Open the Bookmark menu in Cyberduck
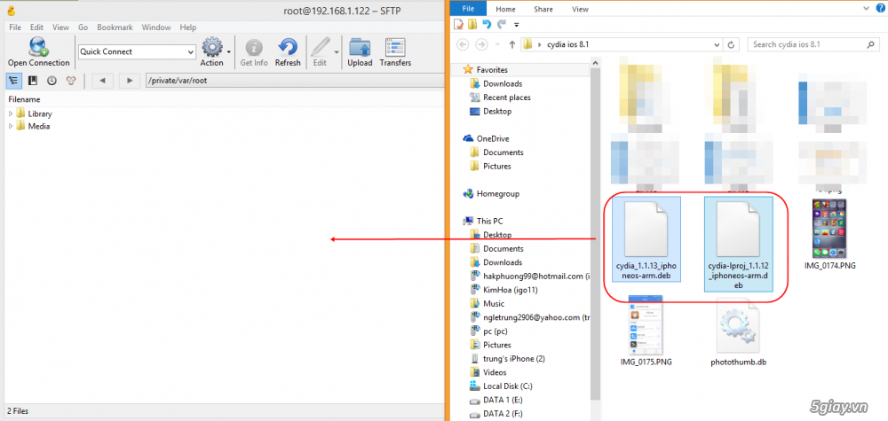The height and width of the screenshot is (421, 888). click(115, 27)
